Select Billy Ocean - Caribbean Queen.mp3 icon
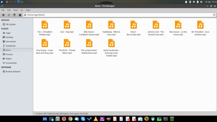217x122 pixels. point(89,25)
